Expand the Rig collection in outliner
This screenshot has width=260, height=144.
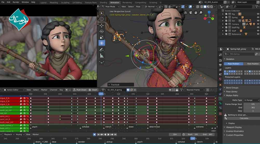(x=223, y=14)
